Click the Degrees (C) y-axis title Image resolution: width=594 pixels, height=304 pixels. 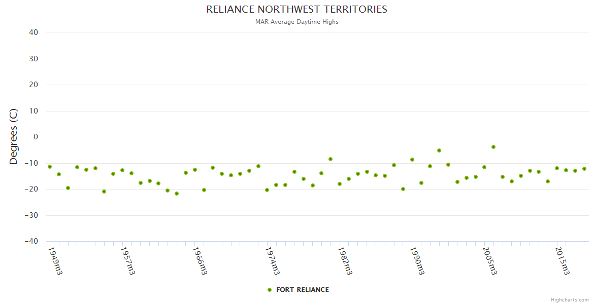(14, 136)
